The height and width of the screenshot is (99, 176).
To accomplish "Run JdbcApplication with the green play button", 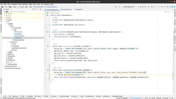I will point(138,7).
